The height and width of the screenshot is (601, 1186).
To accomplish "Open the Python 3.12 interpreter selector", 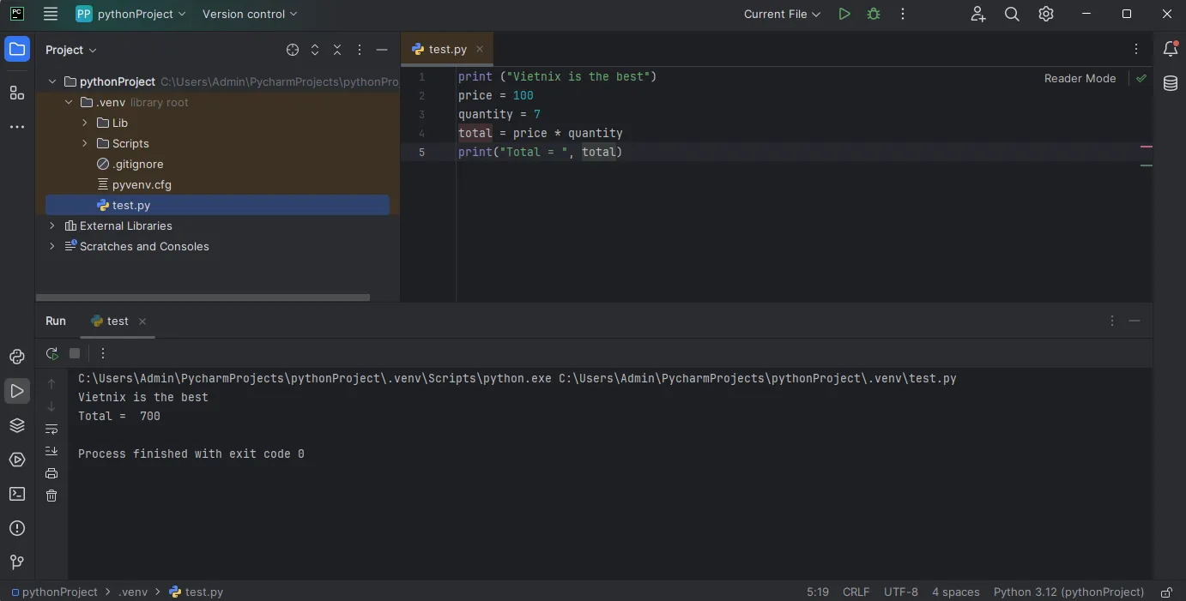I will click(x=1068, y=592).
